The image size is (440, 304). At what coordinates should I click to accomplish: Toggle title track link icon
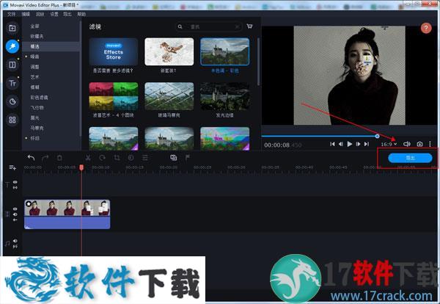15,187
